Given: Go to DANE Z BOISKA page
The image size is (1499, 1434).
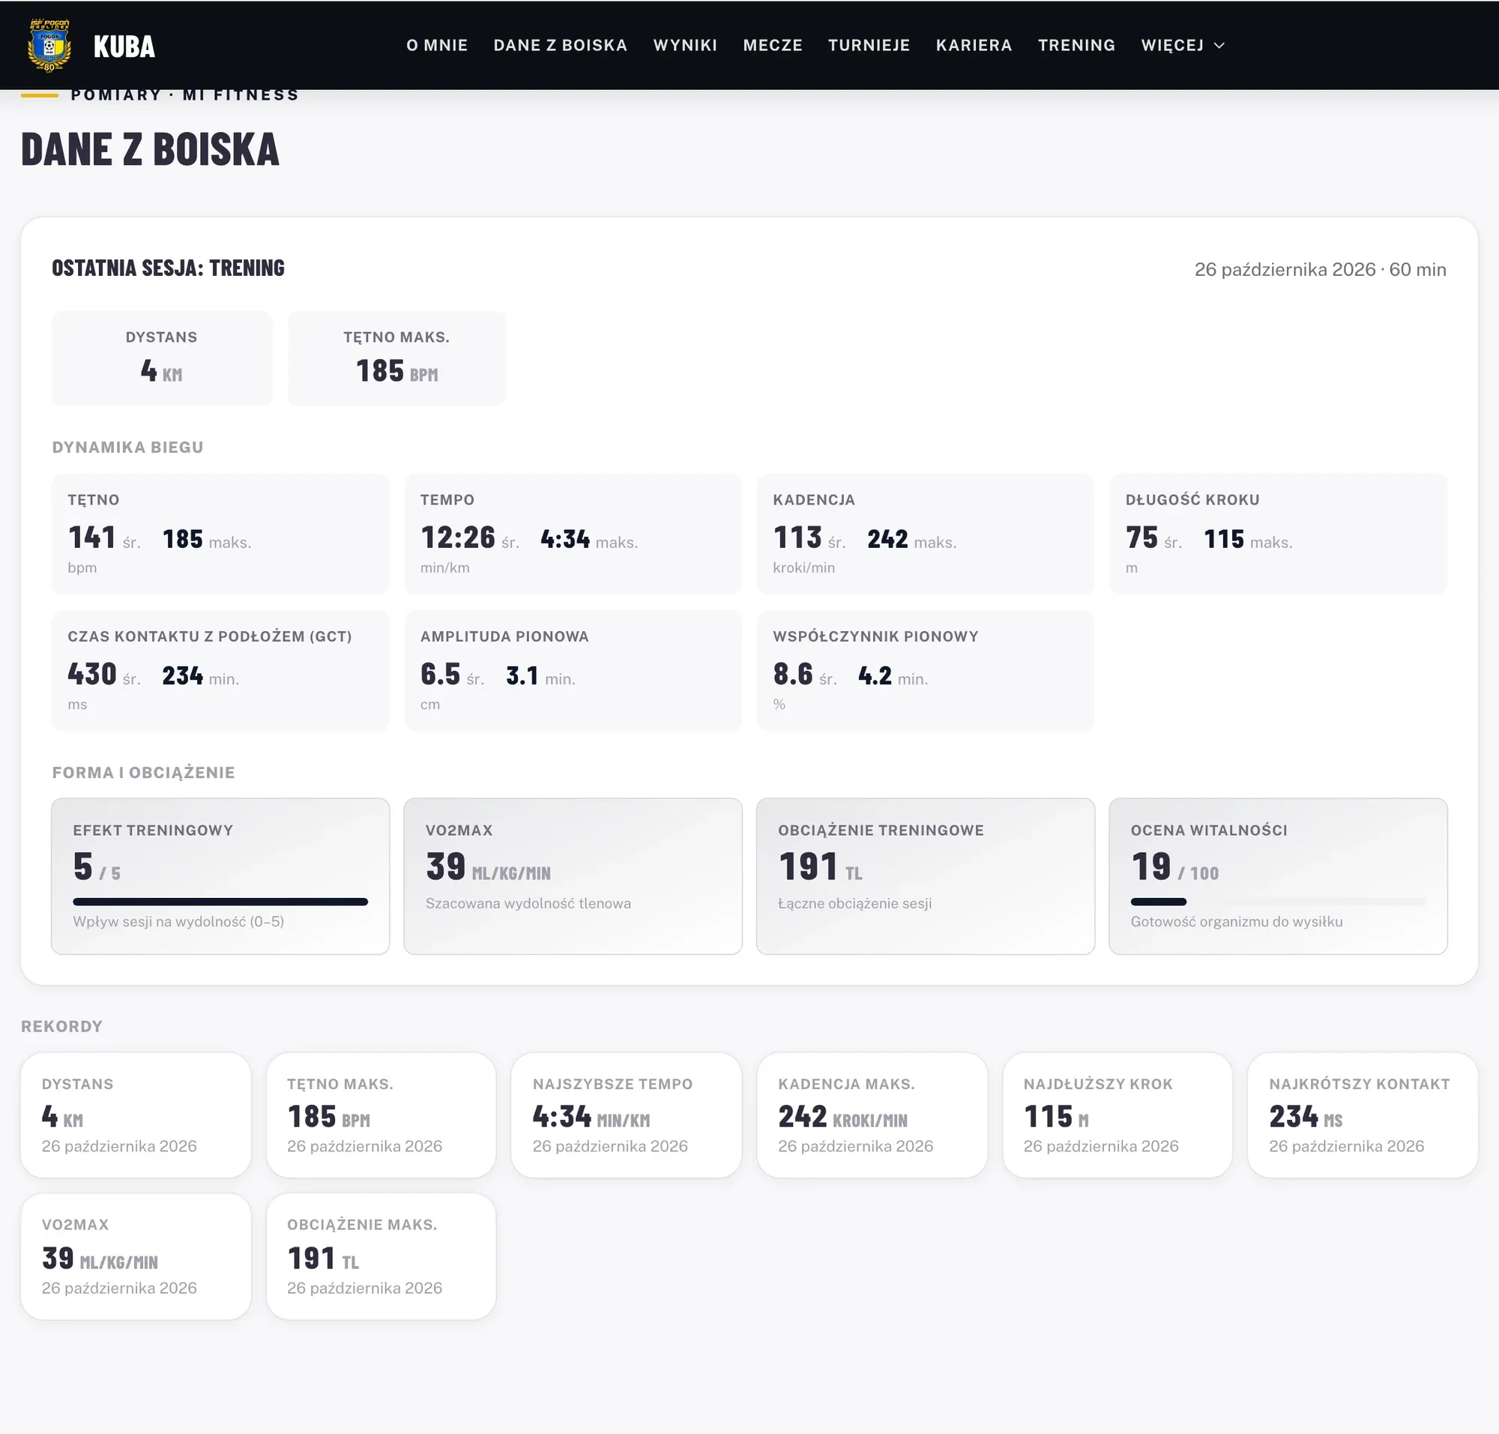Looking at the screenshot, I should (x=561, y=45).
